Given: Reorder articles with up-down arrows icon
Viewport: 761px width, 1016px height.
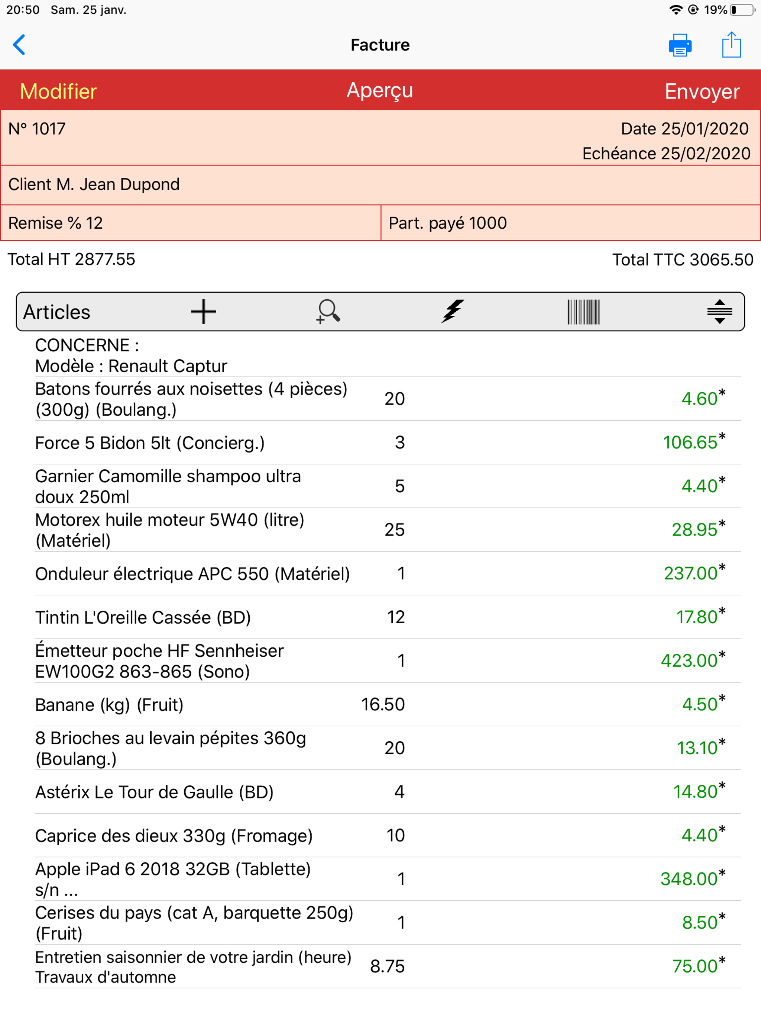Looking at the screenshot, I should pos(719,312).
